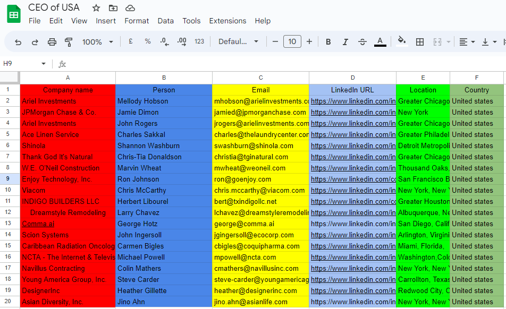The image size is (506, 309).
Task: Click the move to folder icon
Action: click(113, 8)
